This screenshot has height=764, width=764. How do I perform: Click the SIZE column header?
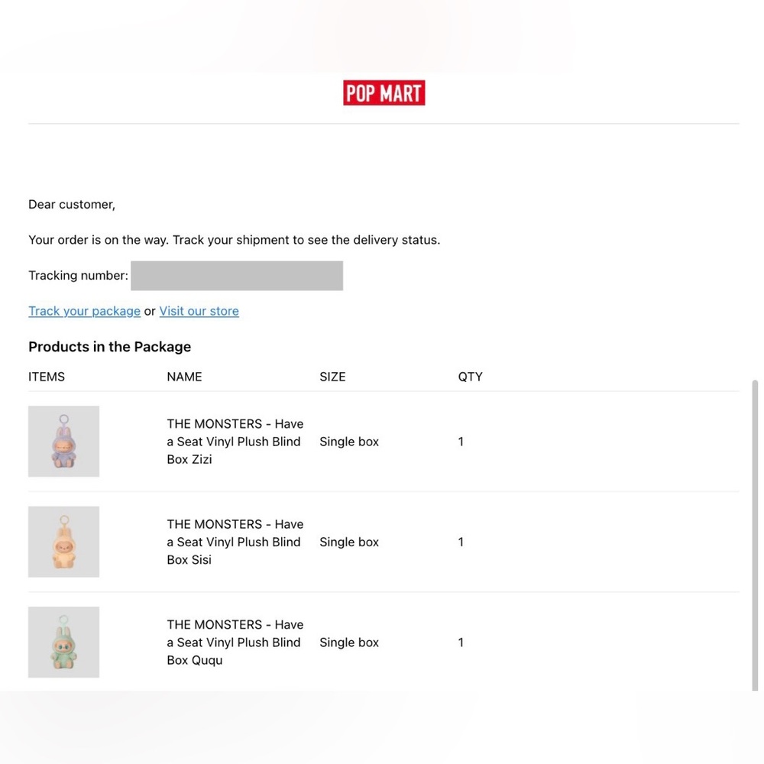332,377
